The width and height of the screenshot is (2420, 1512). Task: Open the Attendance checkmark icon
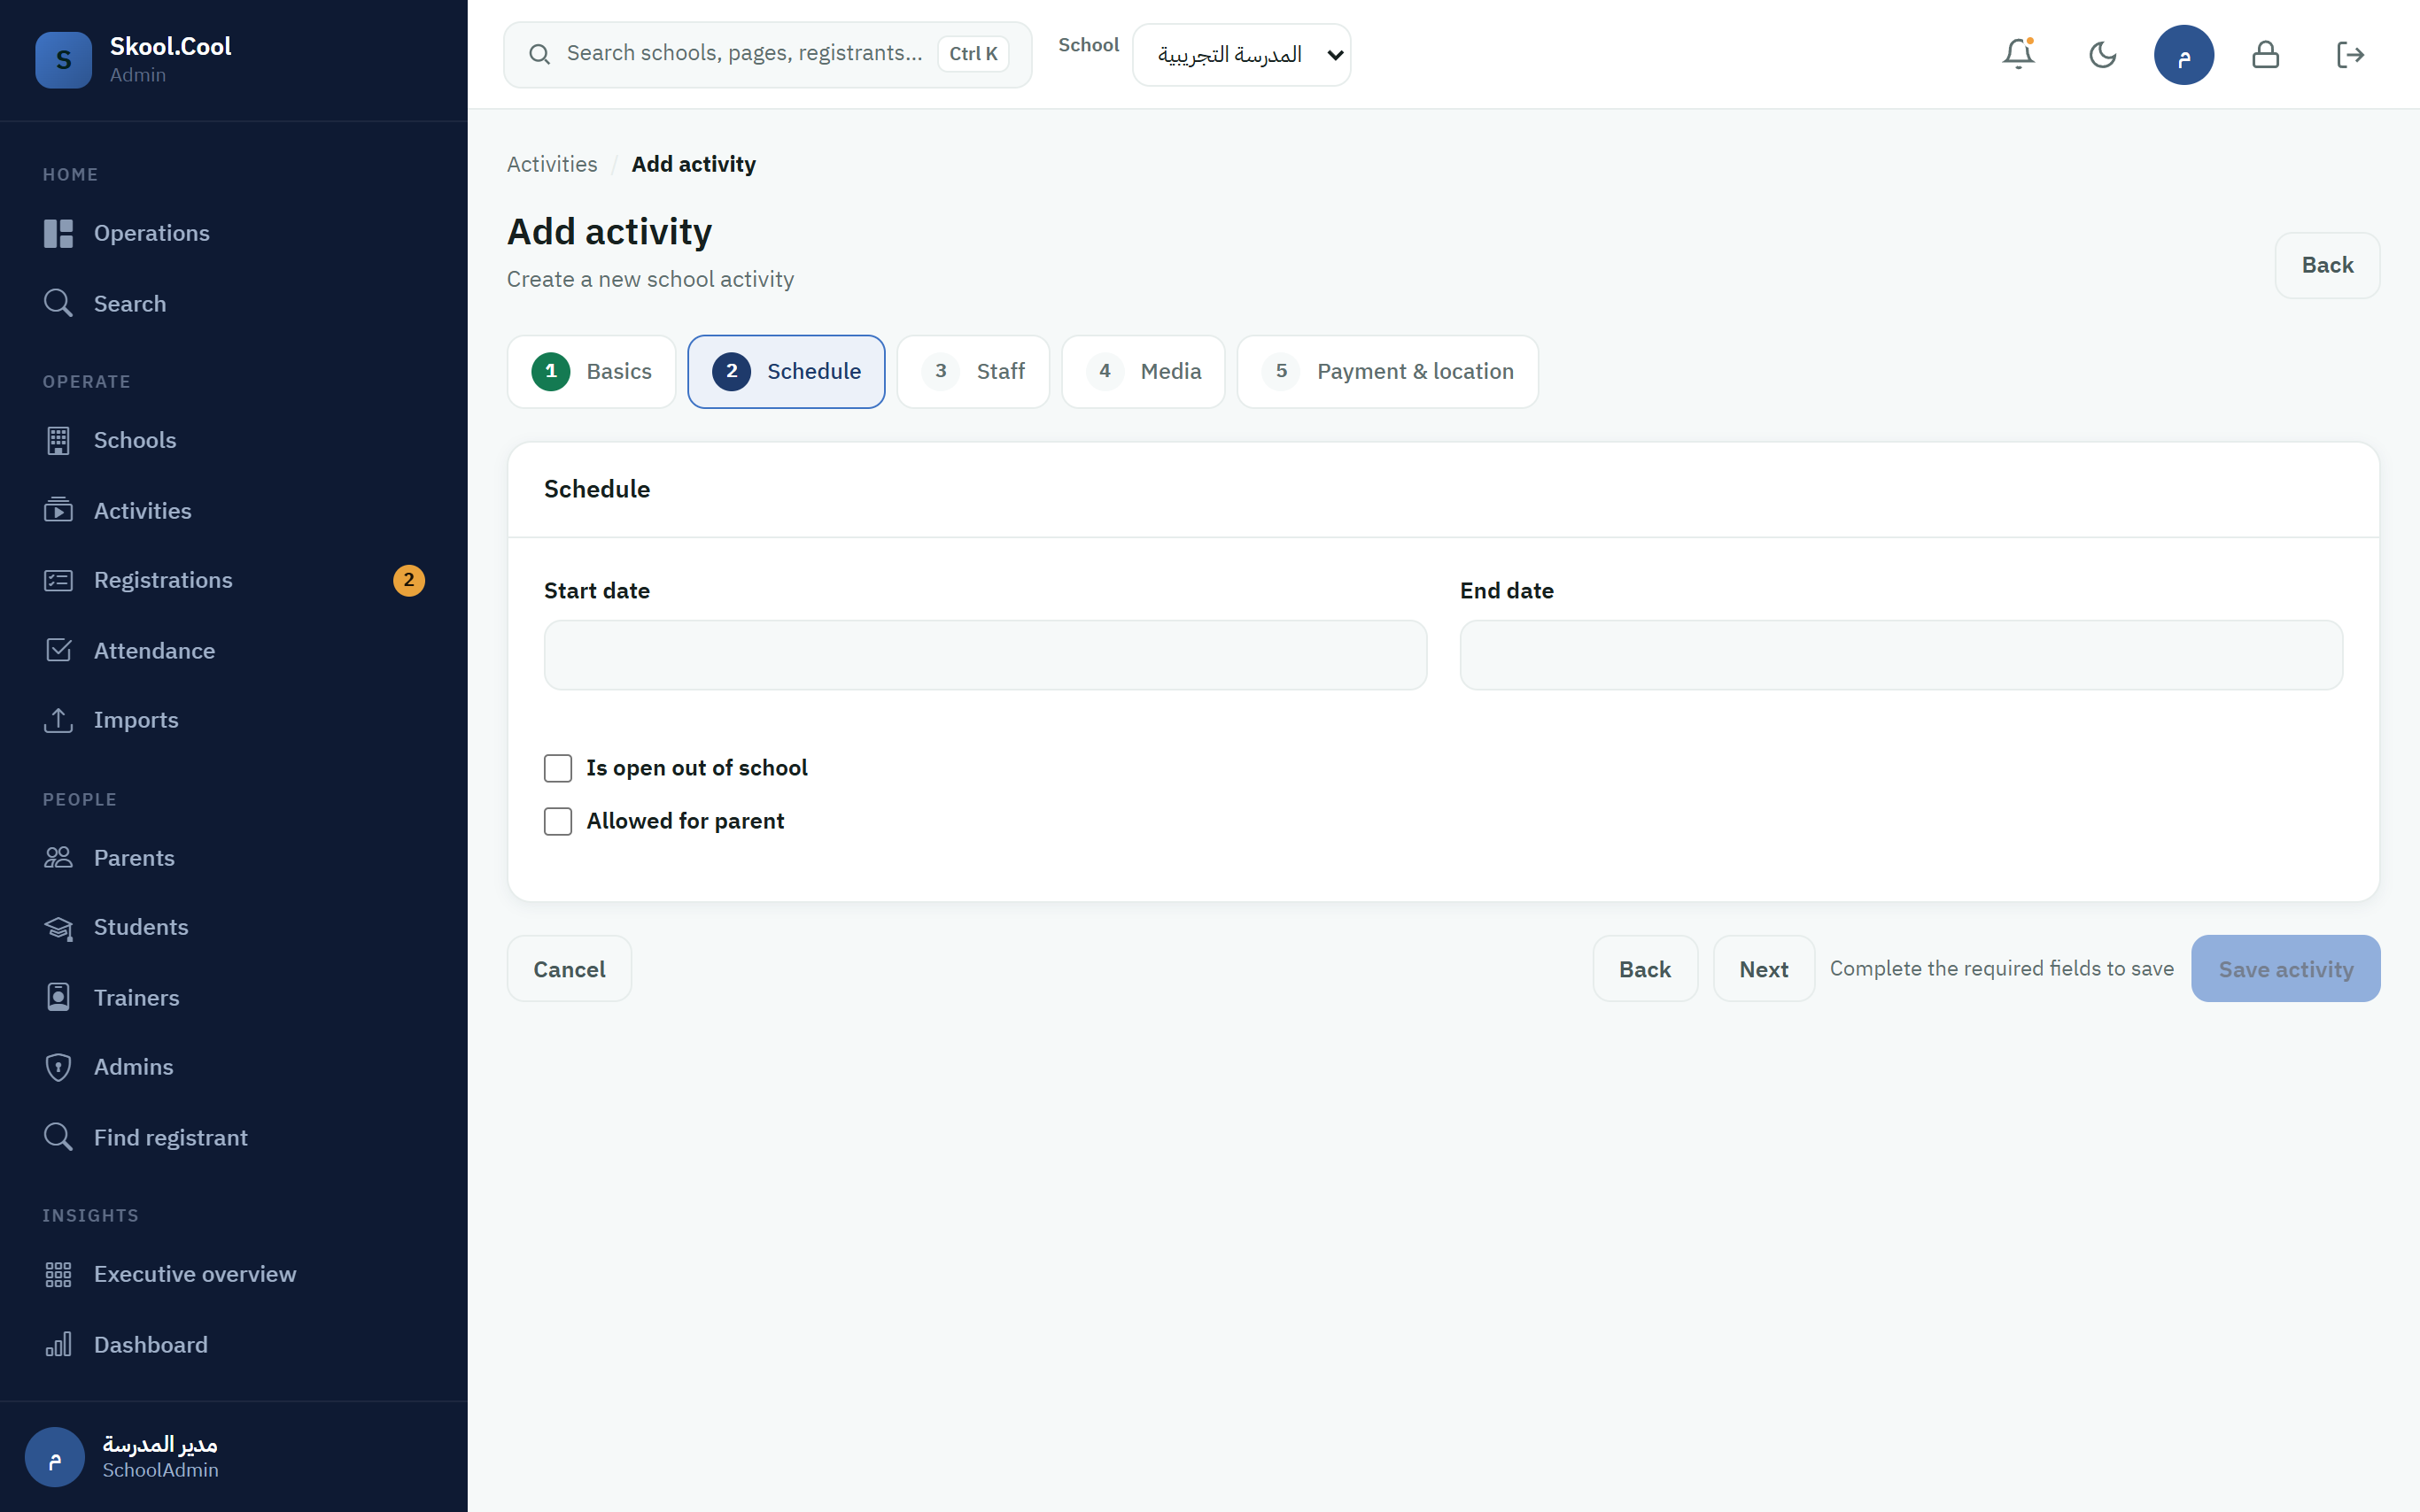point(58,650)
